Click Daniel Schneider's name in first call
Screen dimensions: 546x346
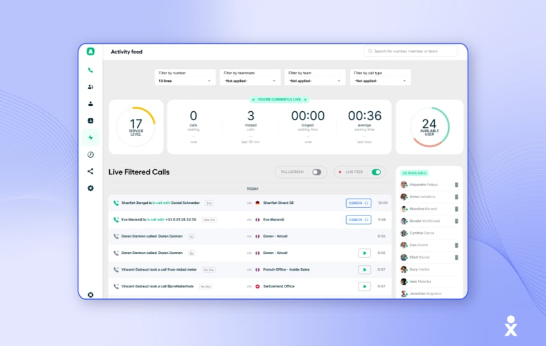(x=186, y=203)
